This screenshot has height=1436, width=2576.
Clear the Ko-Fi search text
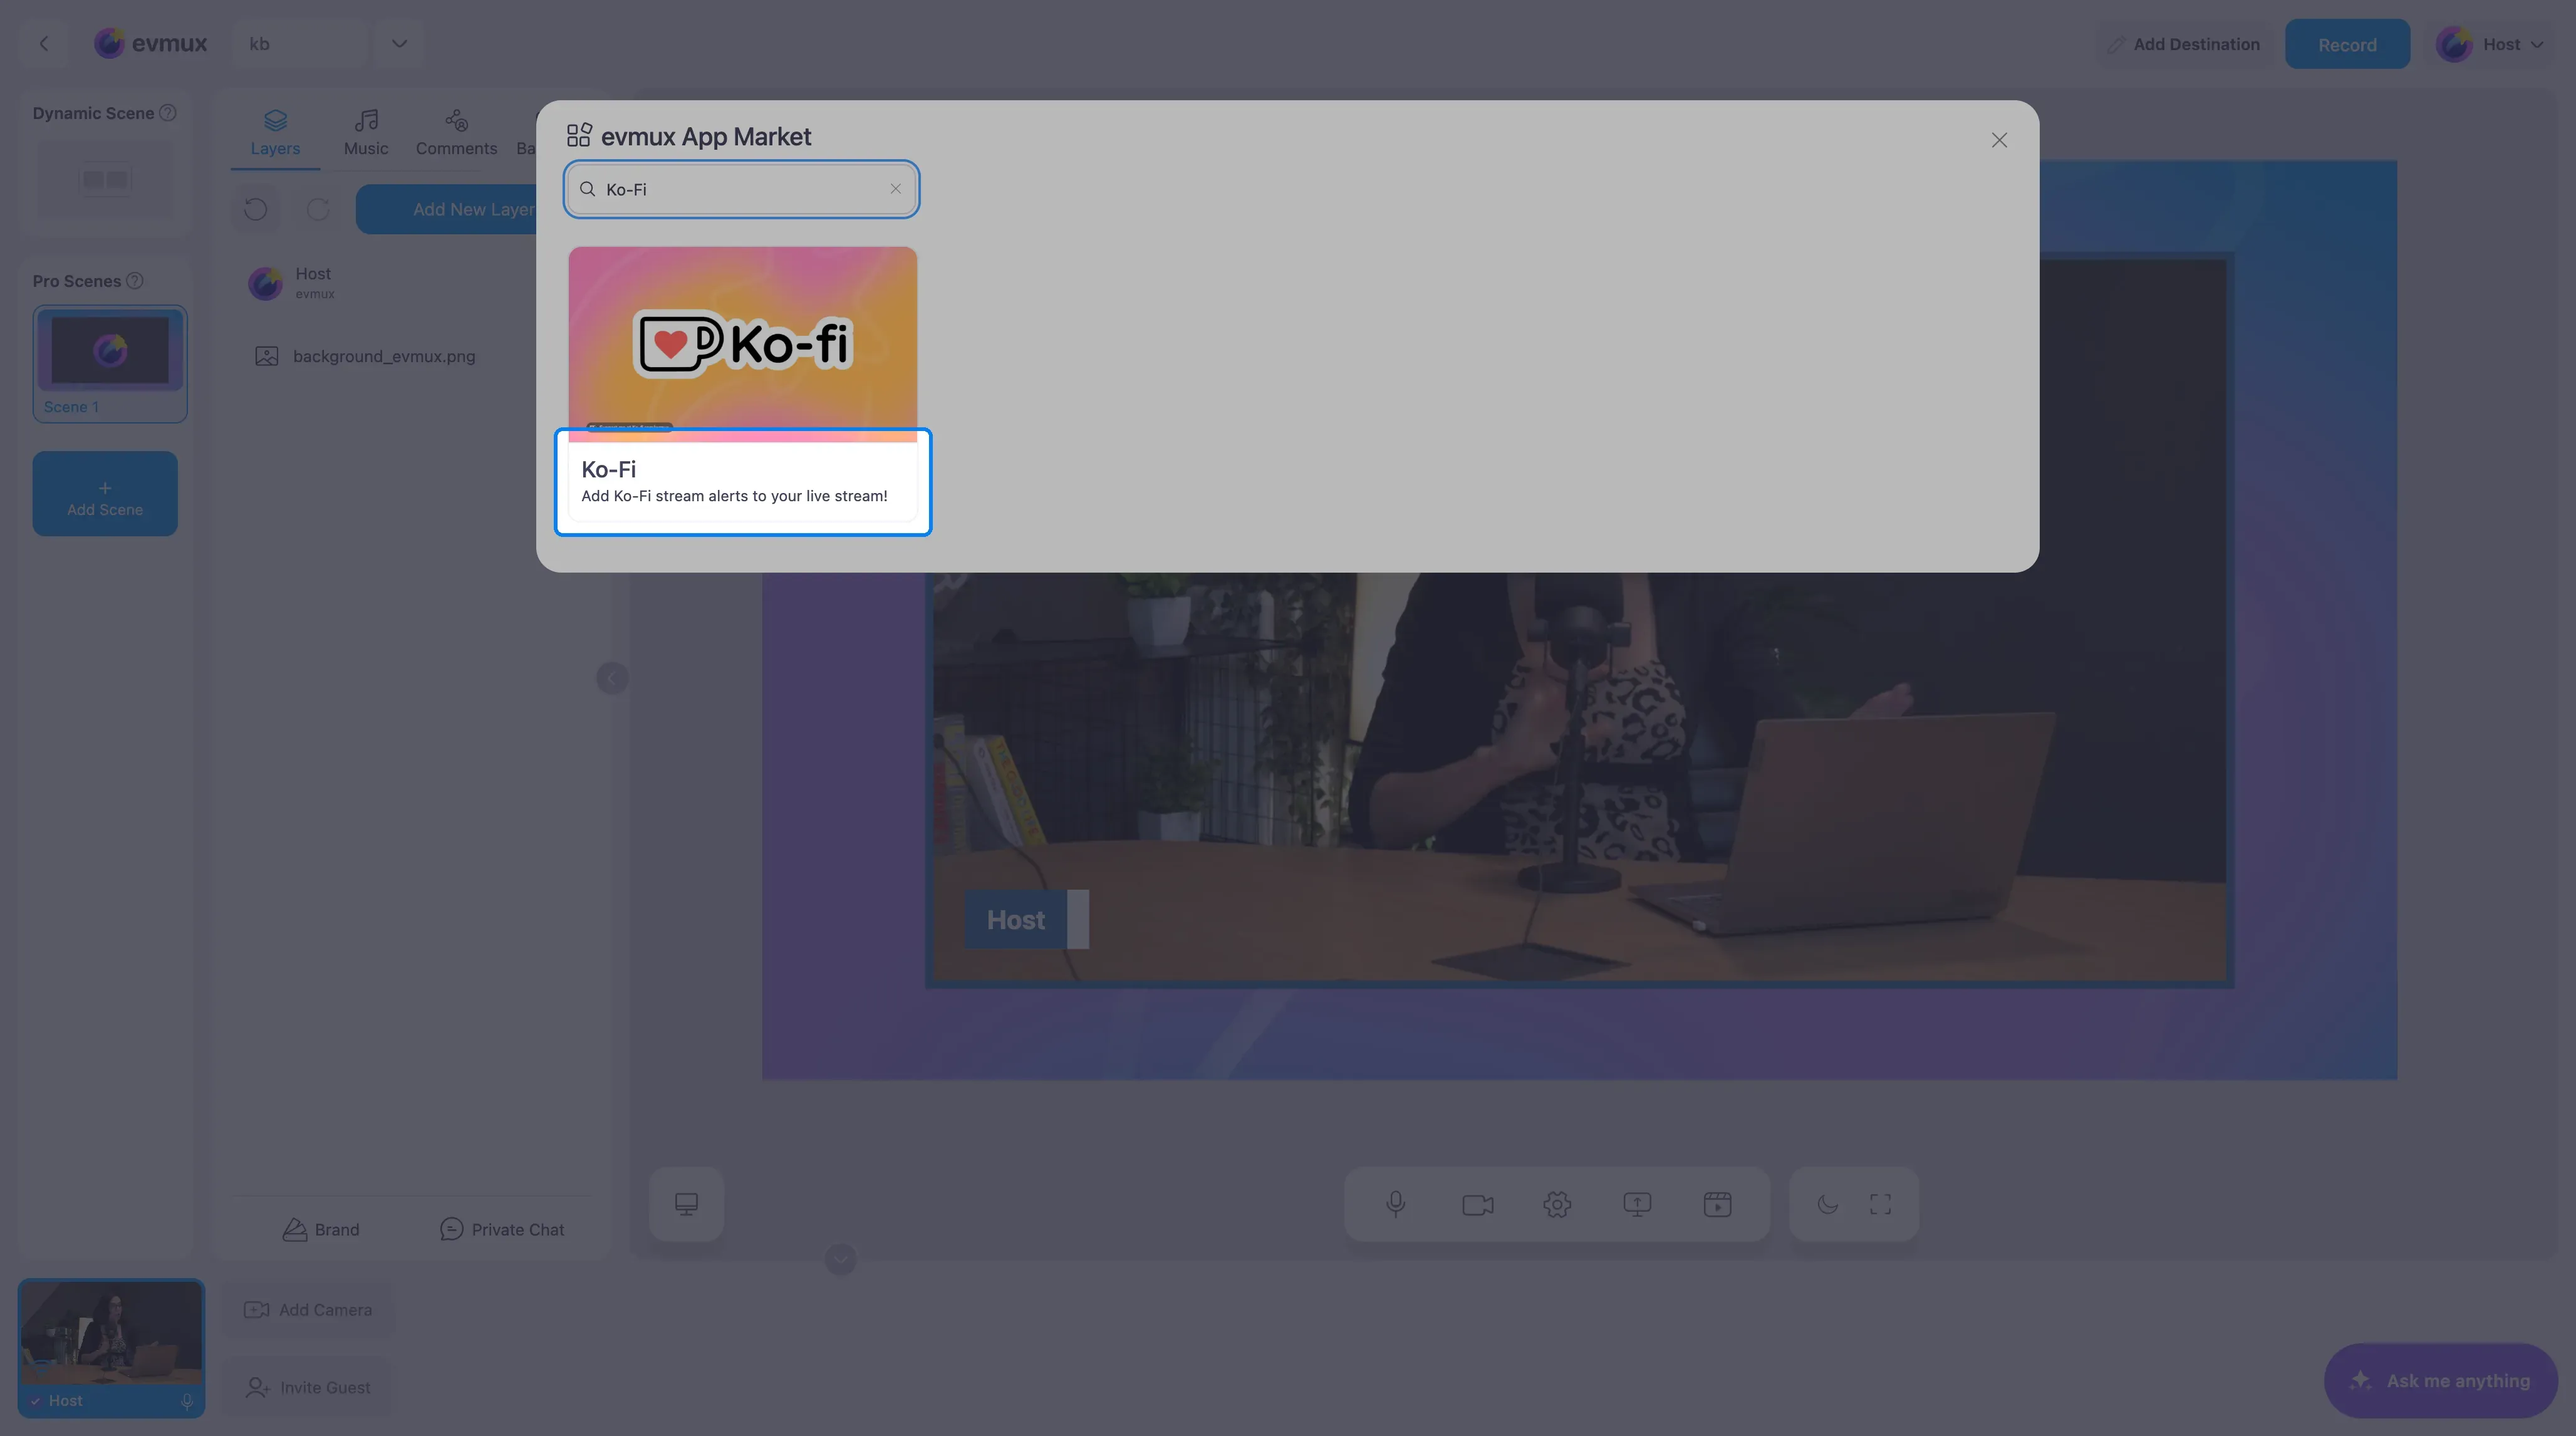tap(895, 189)
